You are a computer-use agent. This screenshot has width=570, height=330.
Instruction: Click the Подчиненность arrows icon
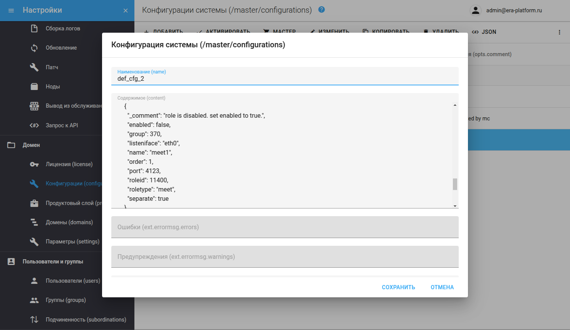(x=35, y=319)
